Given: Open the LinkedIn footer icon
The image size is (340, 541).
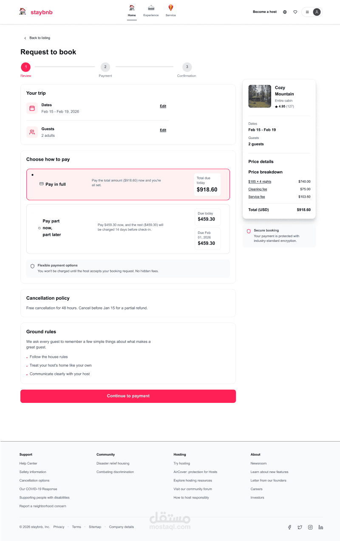Looking at the screenshot, I should click(x=320, y=527).
